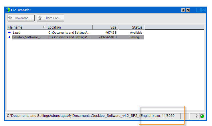The height and width of the screenshot is (126, 212).
Task: Click the blue arrow icon beside 1.psd
Action: 9,33
